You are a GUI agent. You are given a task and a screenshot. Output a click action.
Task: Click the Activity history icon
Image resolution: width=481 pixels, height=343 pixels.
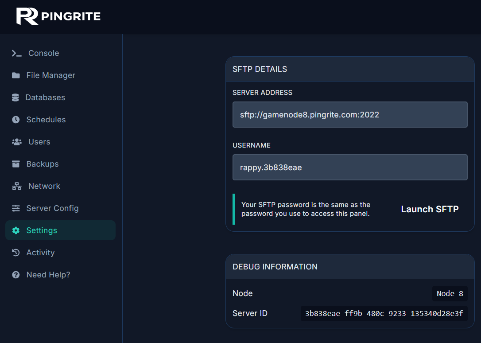click(16, 253)
